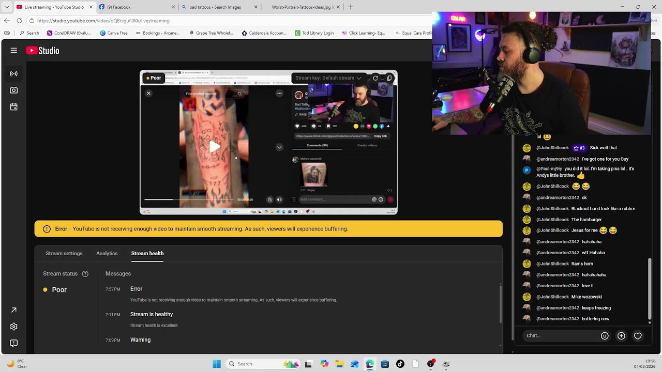Open the Canva Free bookmark
The width and height of the screenshot is (662, 372).
coord(114,33)
